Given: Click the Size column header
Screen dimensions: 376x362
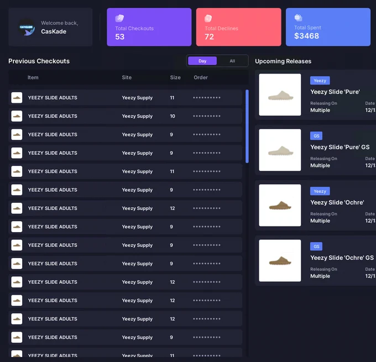Looking at the screenshot, I should tap(175, 77).
